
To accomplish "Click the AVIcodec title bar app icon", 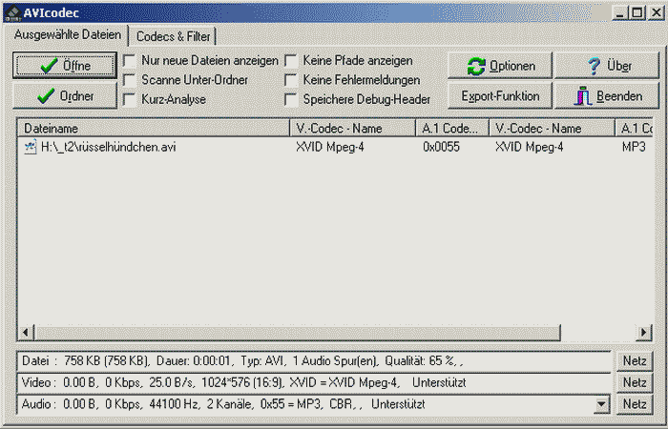I will (12, 11).
